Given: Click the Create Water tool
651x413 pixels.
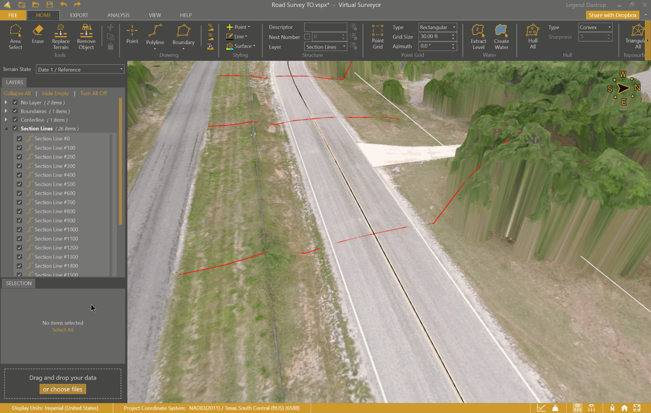Looking at the screenshot, I should click(501, 37).
